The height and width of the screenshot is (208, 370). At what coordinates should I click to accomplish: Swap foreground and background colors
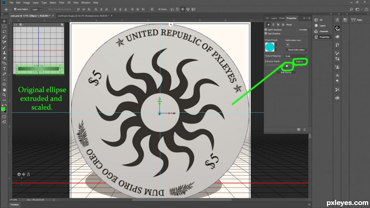(x=6, y=105)
